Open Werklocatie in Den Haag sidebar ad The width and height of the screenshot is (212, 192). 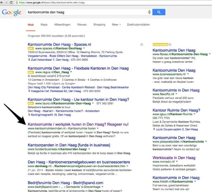tap(174, 158)
